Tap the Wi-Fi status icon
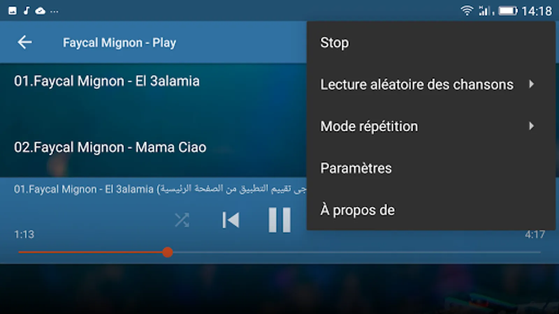 [467, 10]
